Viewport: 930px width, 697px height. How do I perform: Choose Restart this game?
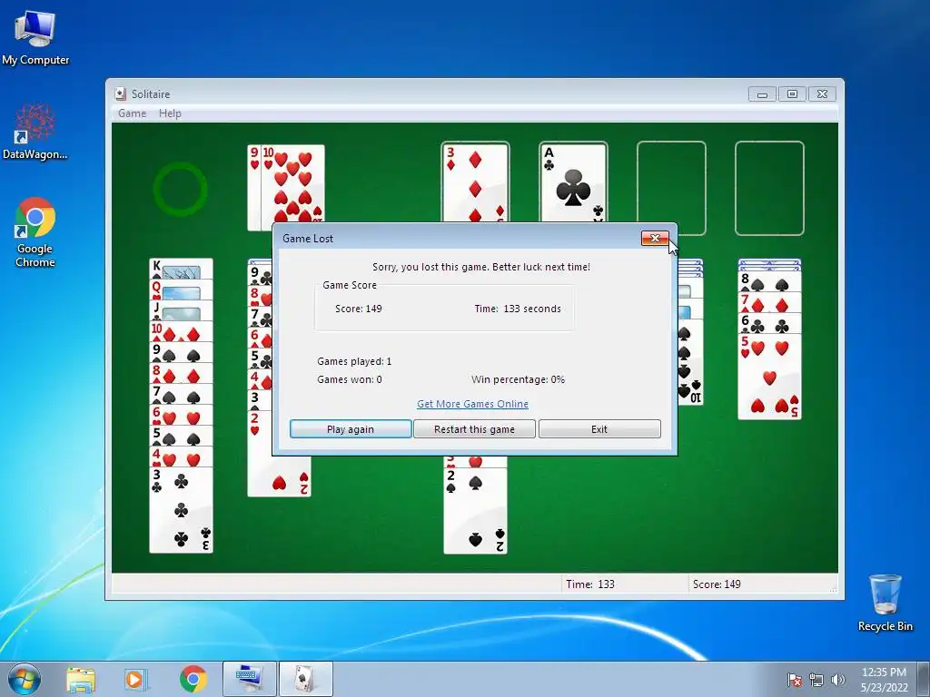(x=474, y=429)
